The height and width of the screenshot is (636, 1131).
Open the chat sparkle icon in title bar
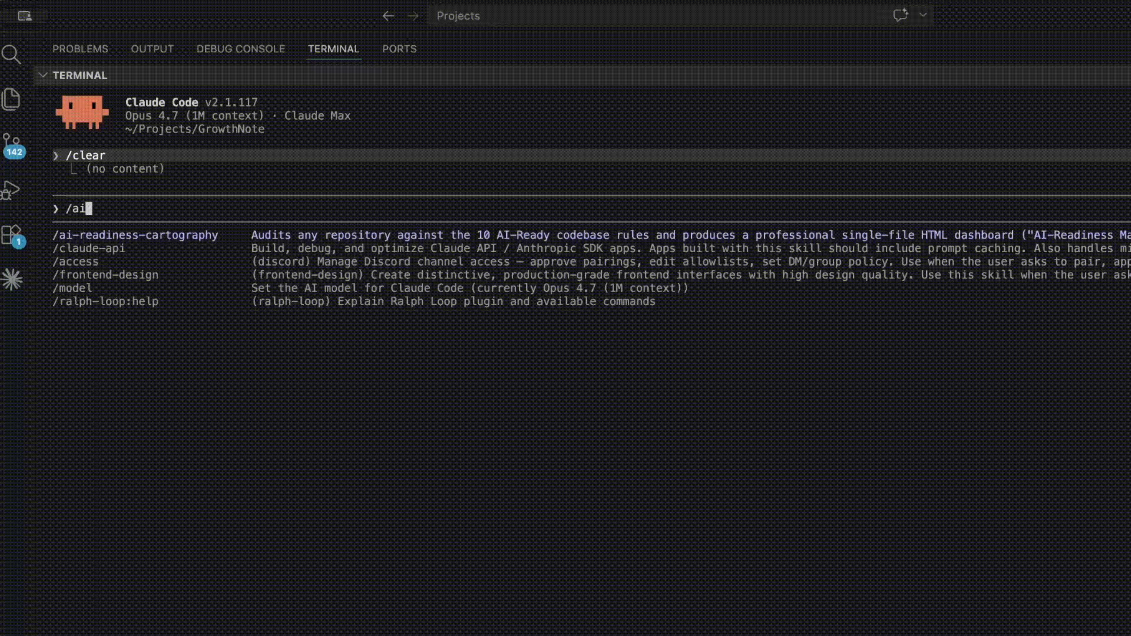tap(900, 15)
